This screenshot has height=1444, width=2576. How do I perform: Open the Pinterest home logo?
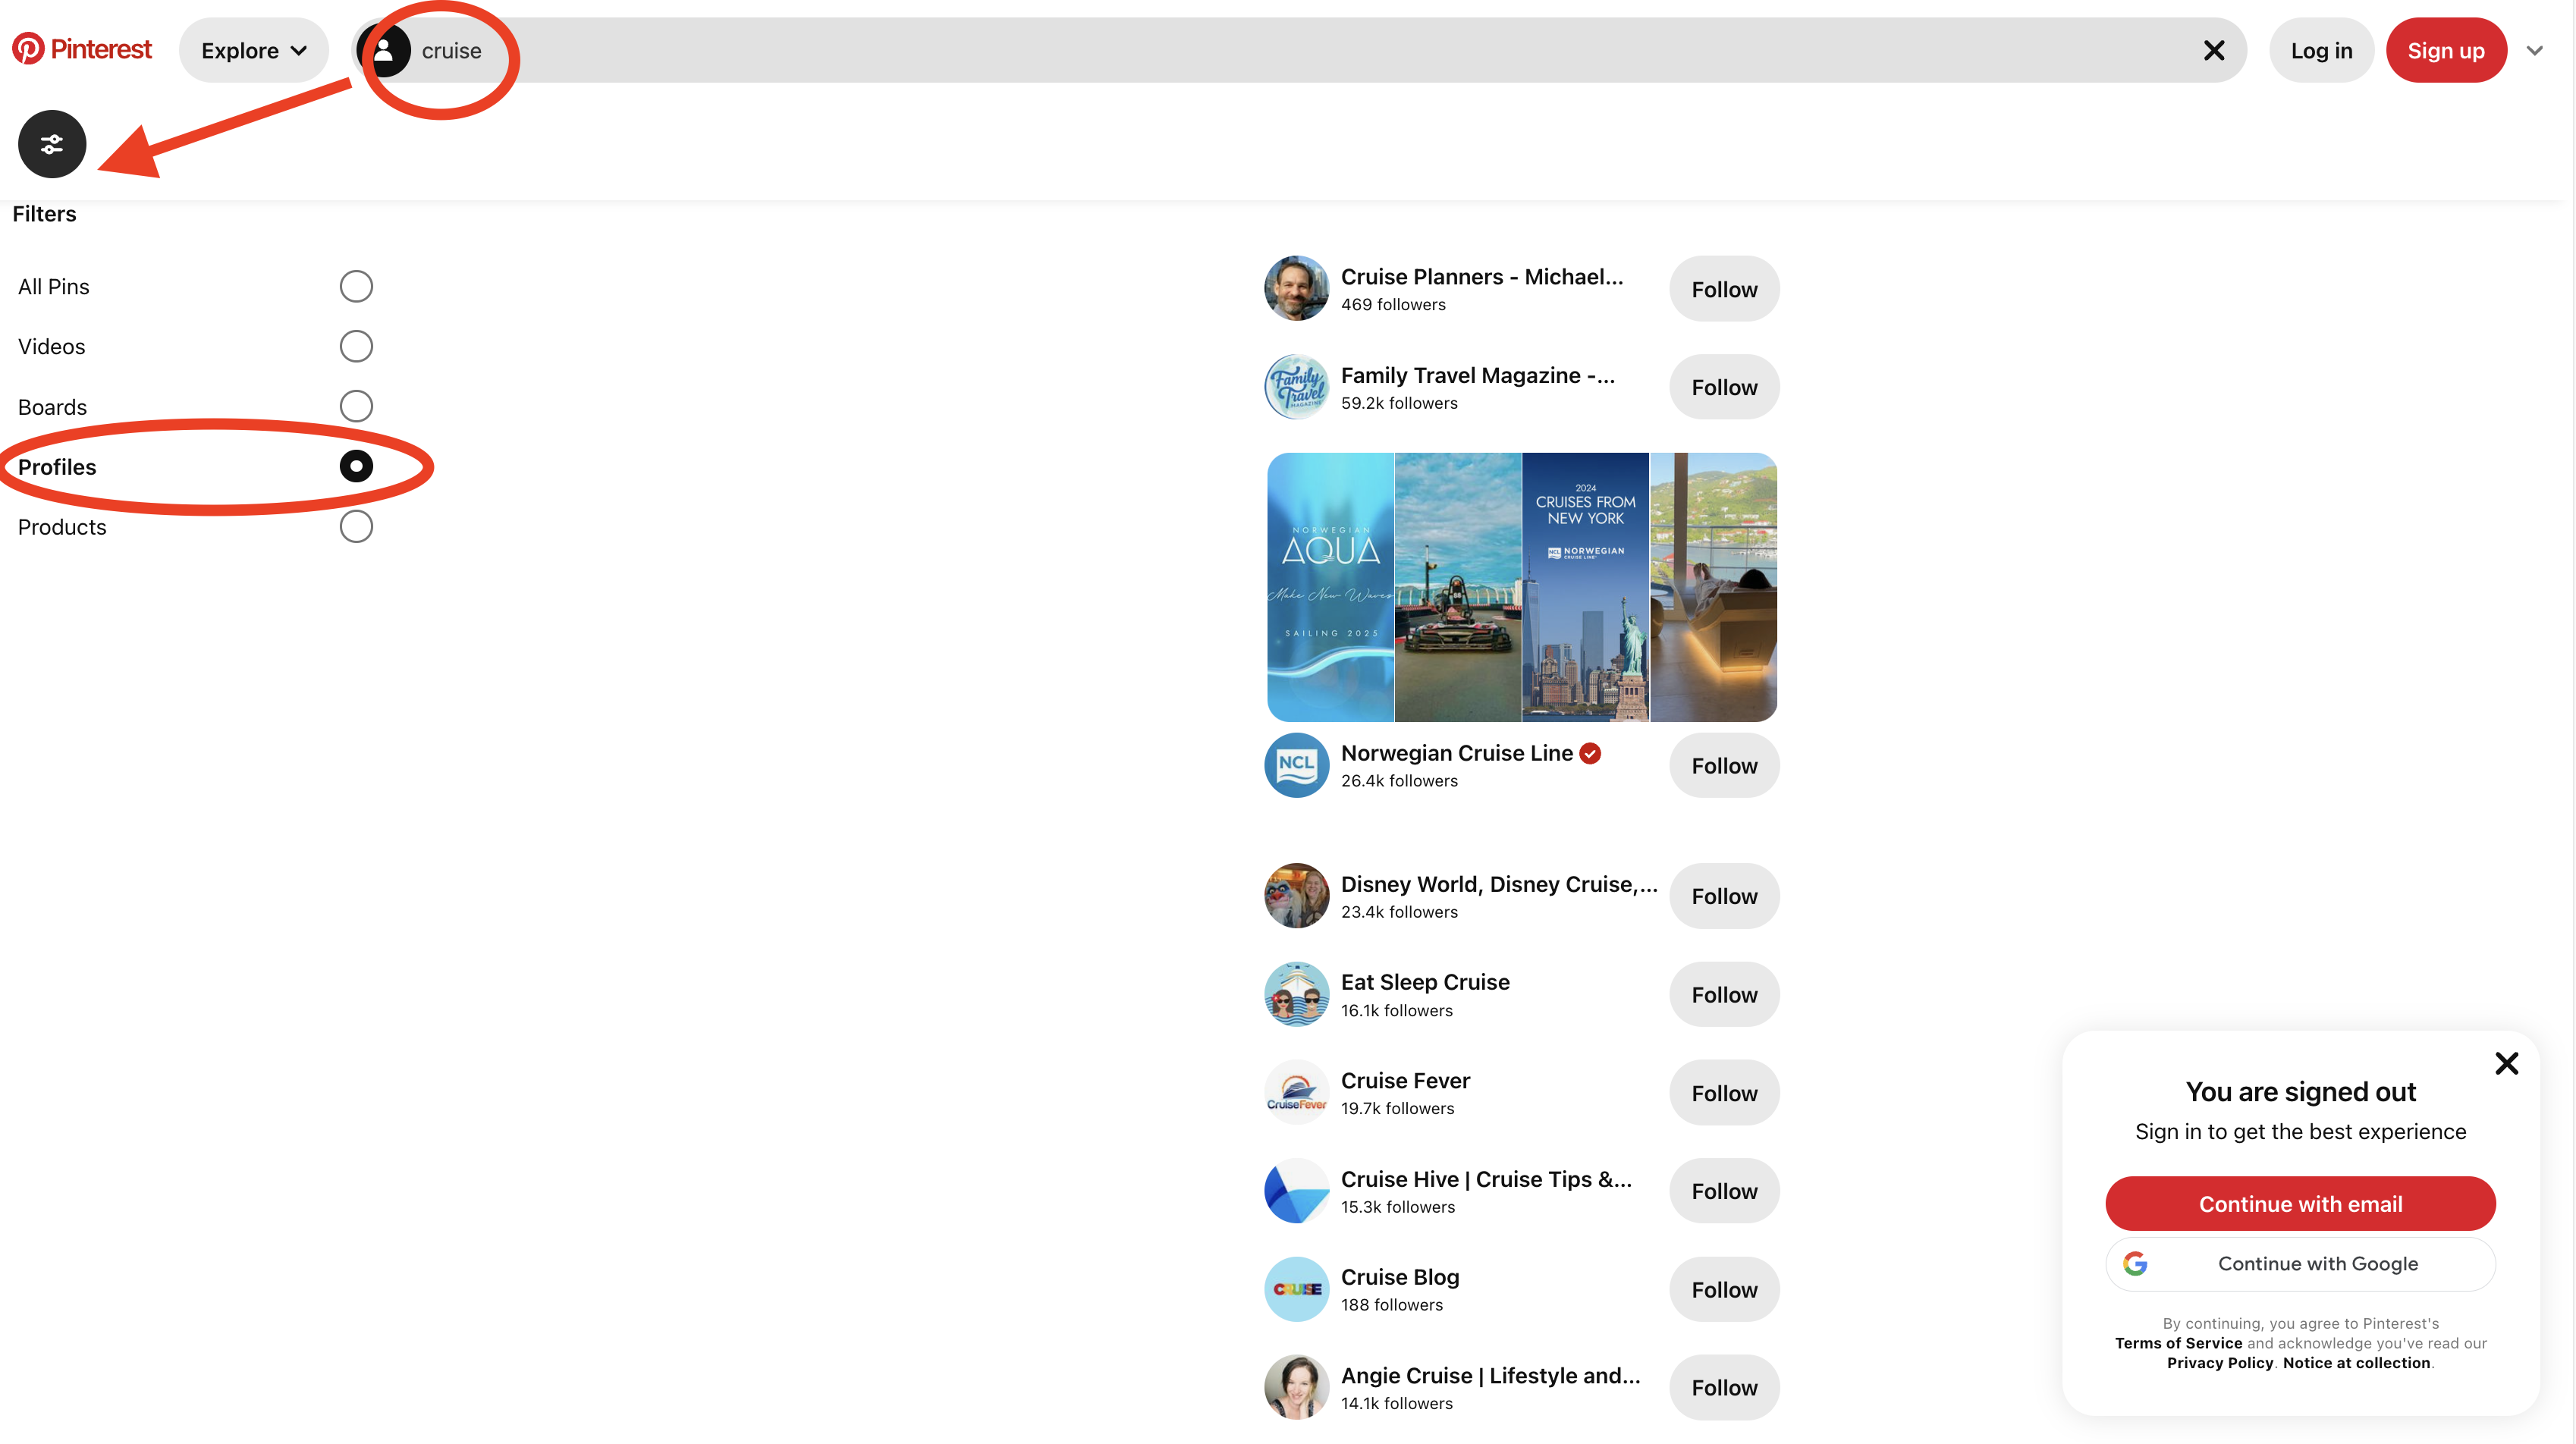pos(82,49)
